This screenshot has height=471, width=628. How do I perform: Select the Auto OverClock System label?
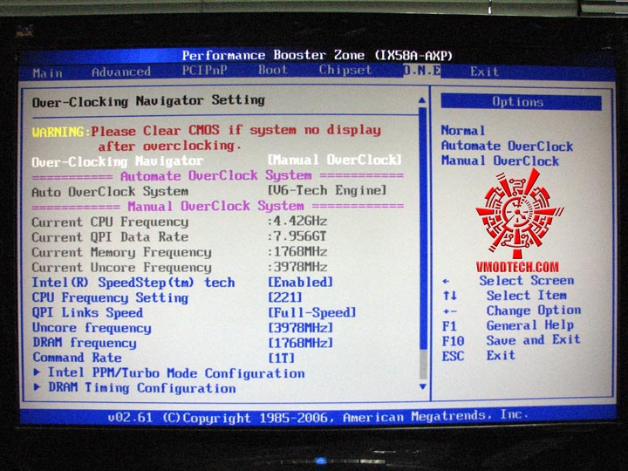110,191
